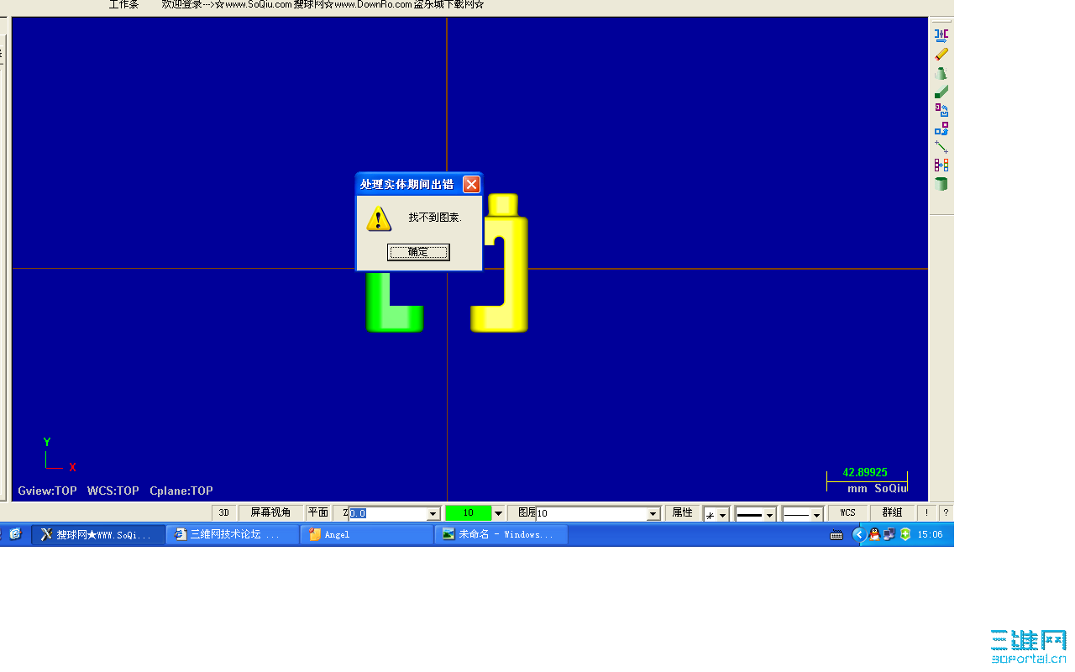
Task: Open the color dropdown arrow beside green swatch
Action: [498, 513]
